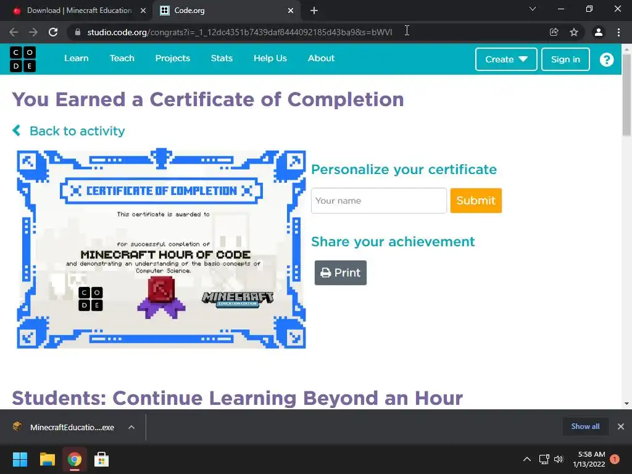Go Back to activity link
Screen dimensions: 632x474
click(69, 131)
